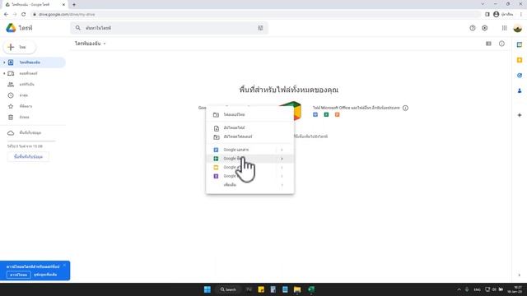Open Chrome three-dot menu
Viewport: 527px width, 296px height.
click(521, 15)
